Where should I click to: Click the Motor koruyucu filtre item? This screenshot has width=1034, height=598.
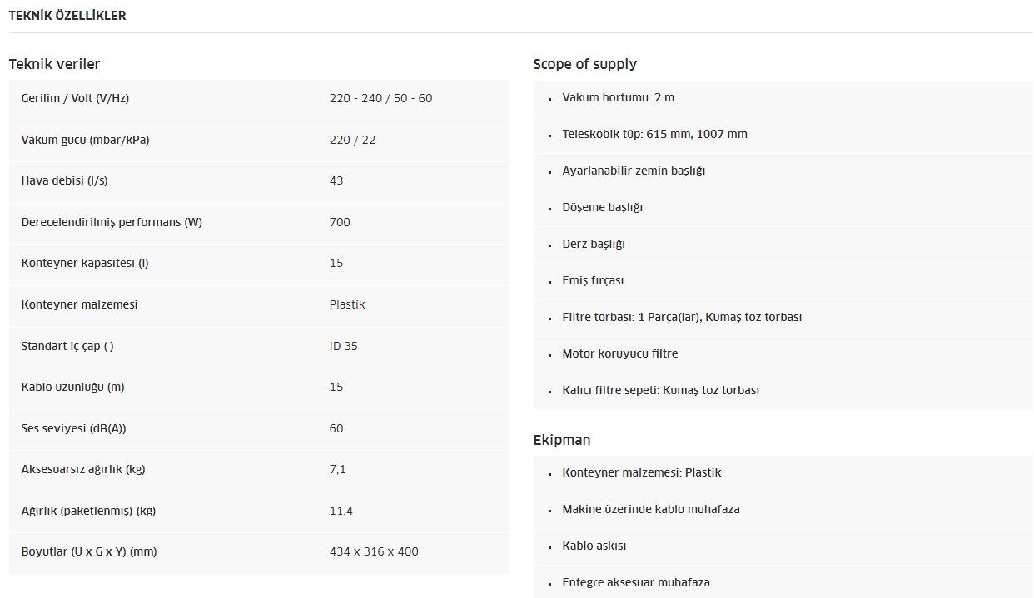[619, 353]
